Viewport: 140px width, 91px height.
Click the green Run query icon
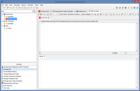tap(41, 14)
